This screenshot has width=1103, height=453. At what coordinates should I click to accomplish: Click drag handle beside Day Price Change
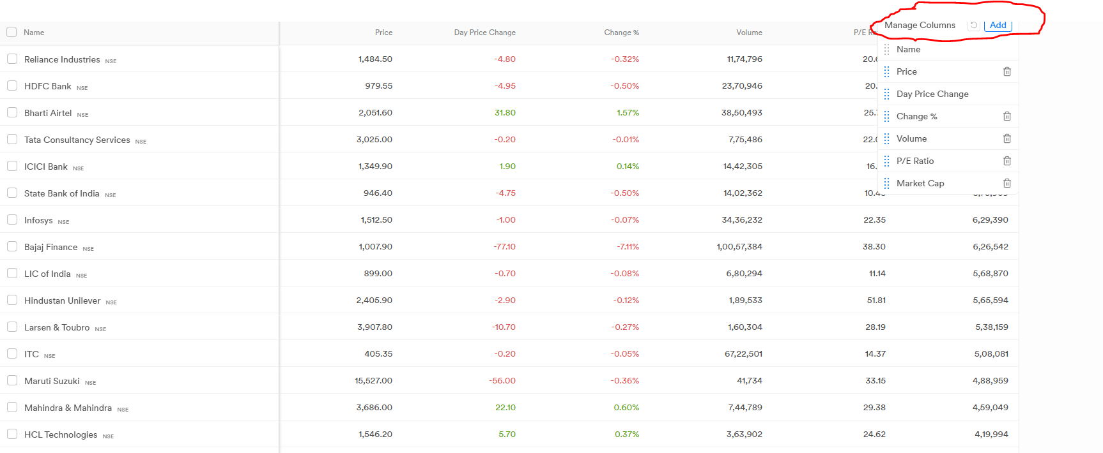pos(886,94)
